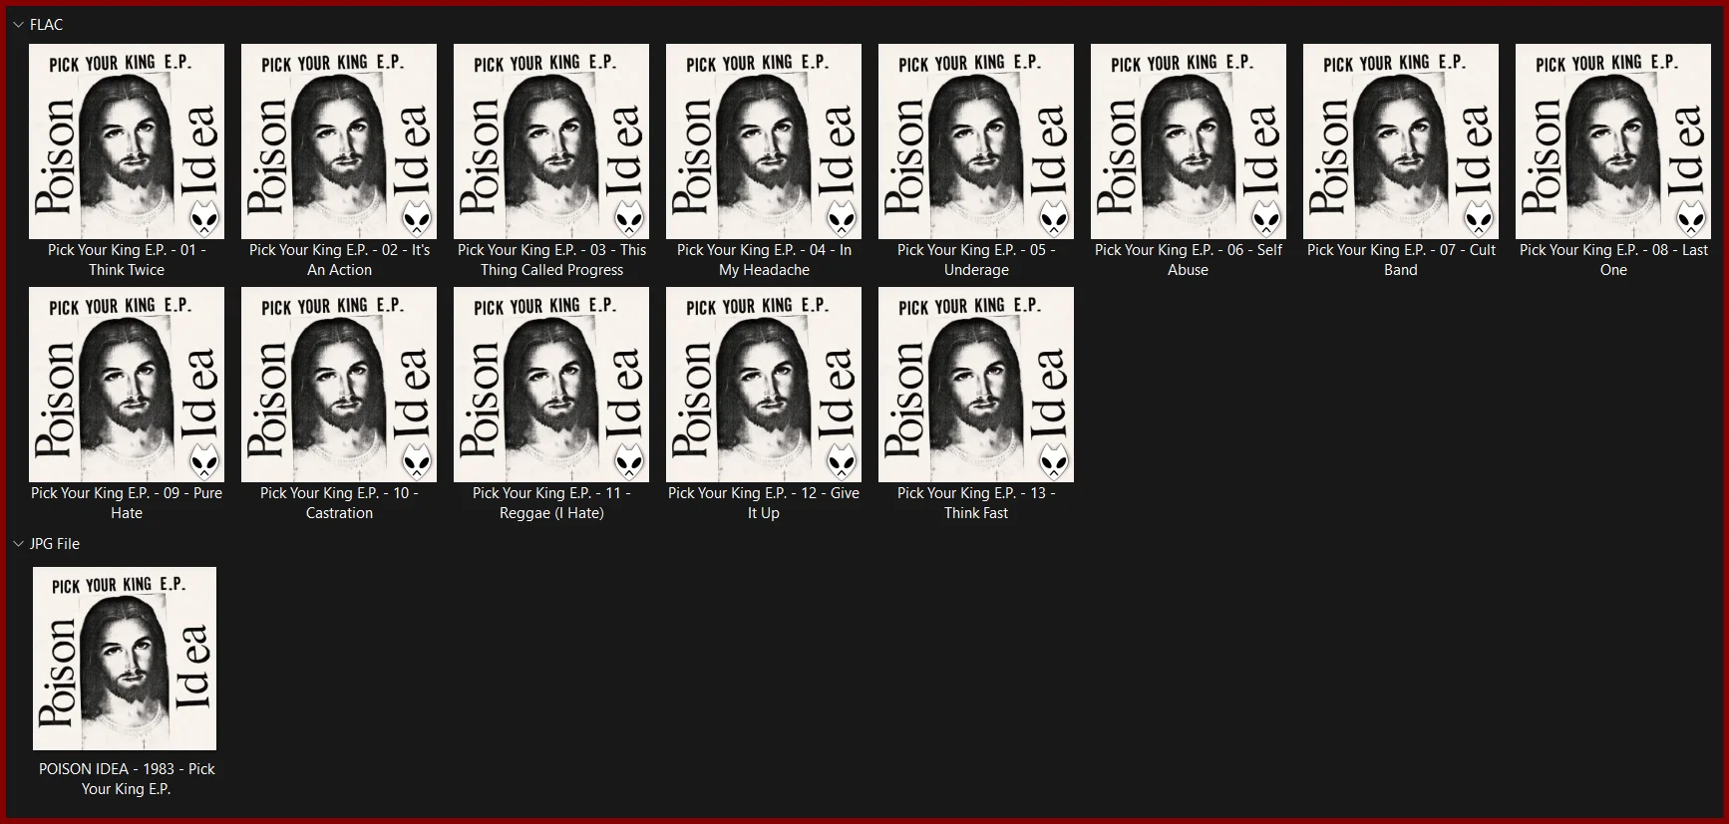Screen dimensions: 1729x824
Task: Select the POISON IDEA 1983 JPG thumbnail
Action: [125, 659]
